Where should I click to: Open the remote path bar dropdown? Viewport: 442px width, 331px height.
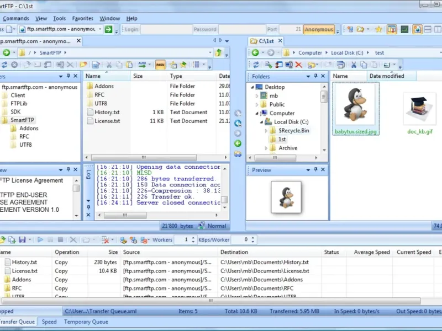click(210, 52)
